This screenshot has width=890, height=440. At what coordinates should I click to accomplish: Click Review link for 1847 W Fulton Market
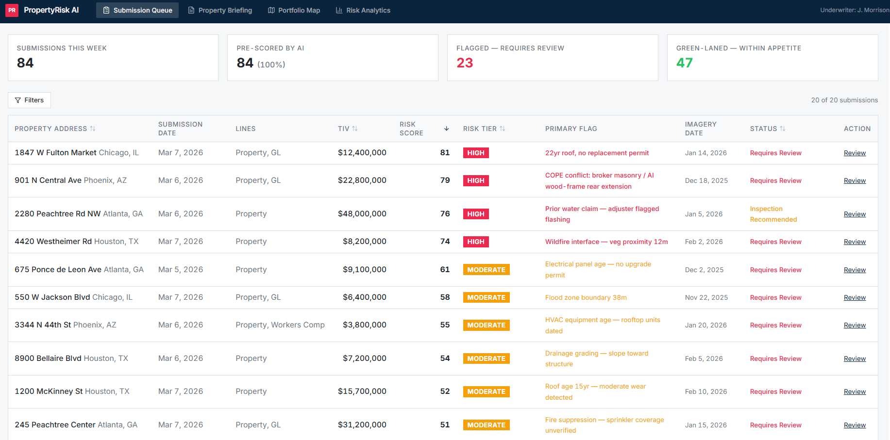(855, 153)
